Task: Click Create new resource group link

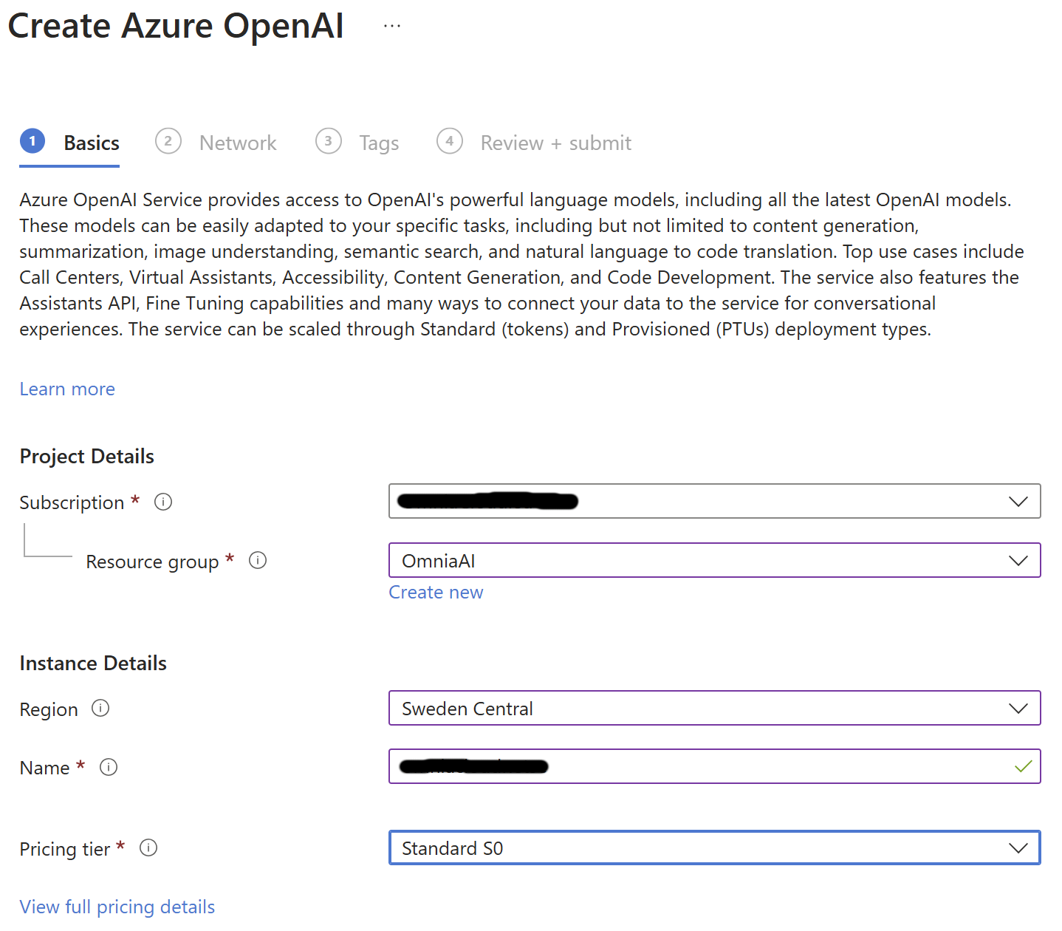Action: [x=436, y=593]
